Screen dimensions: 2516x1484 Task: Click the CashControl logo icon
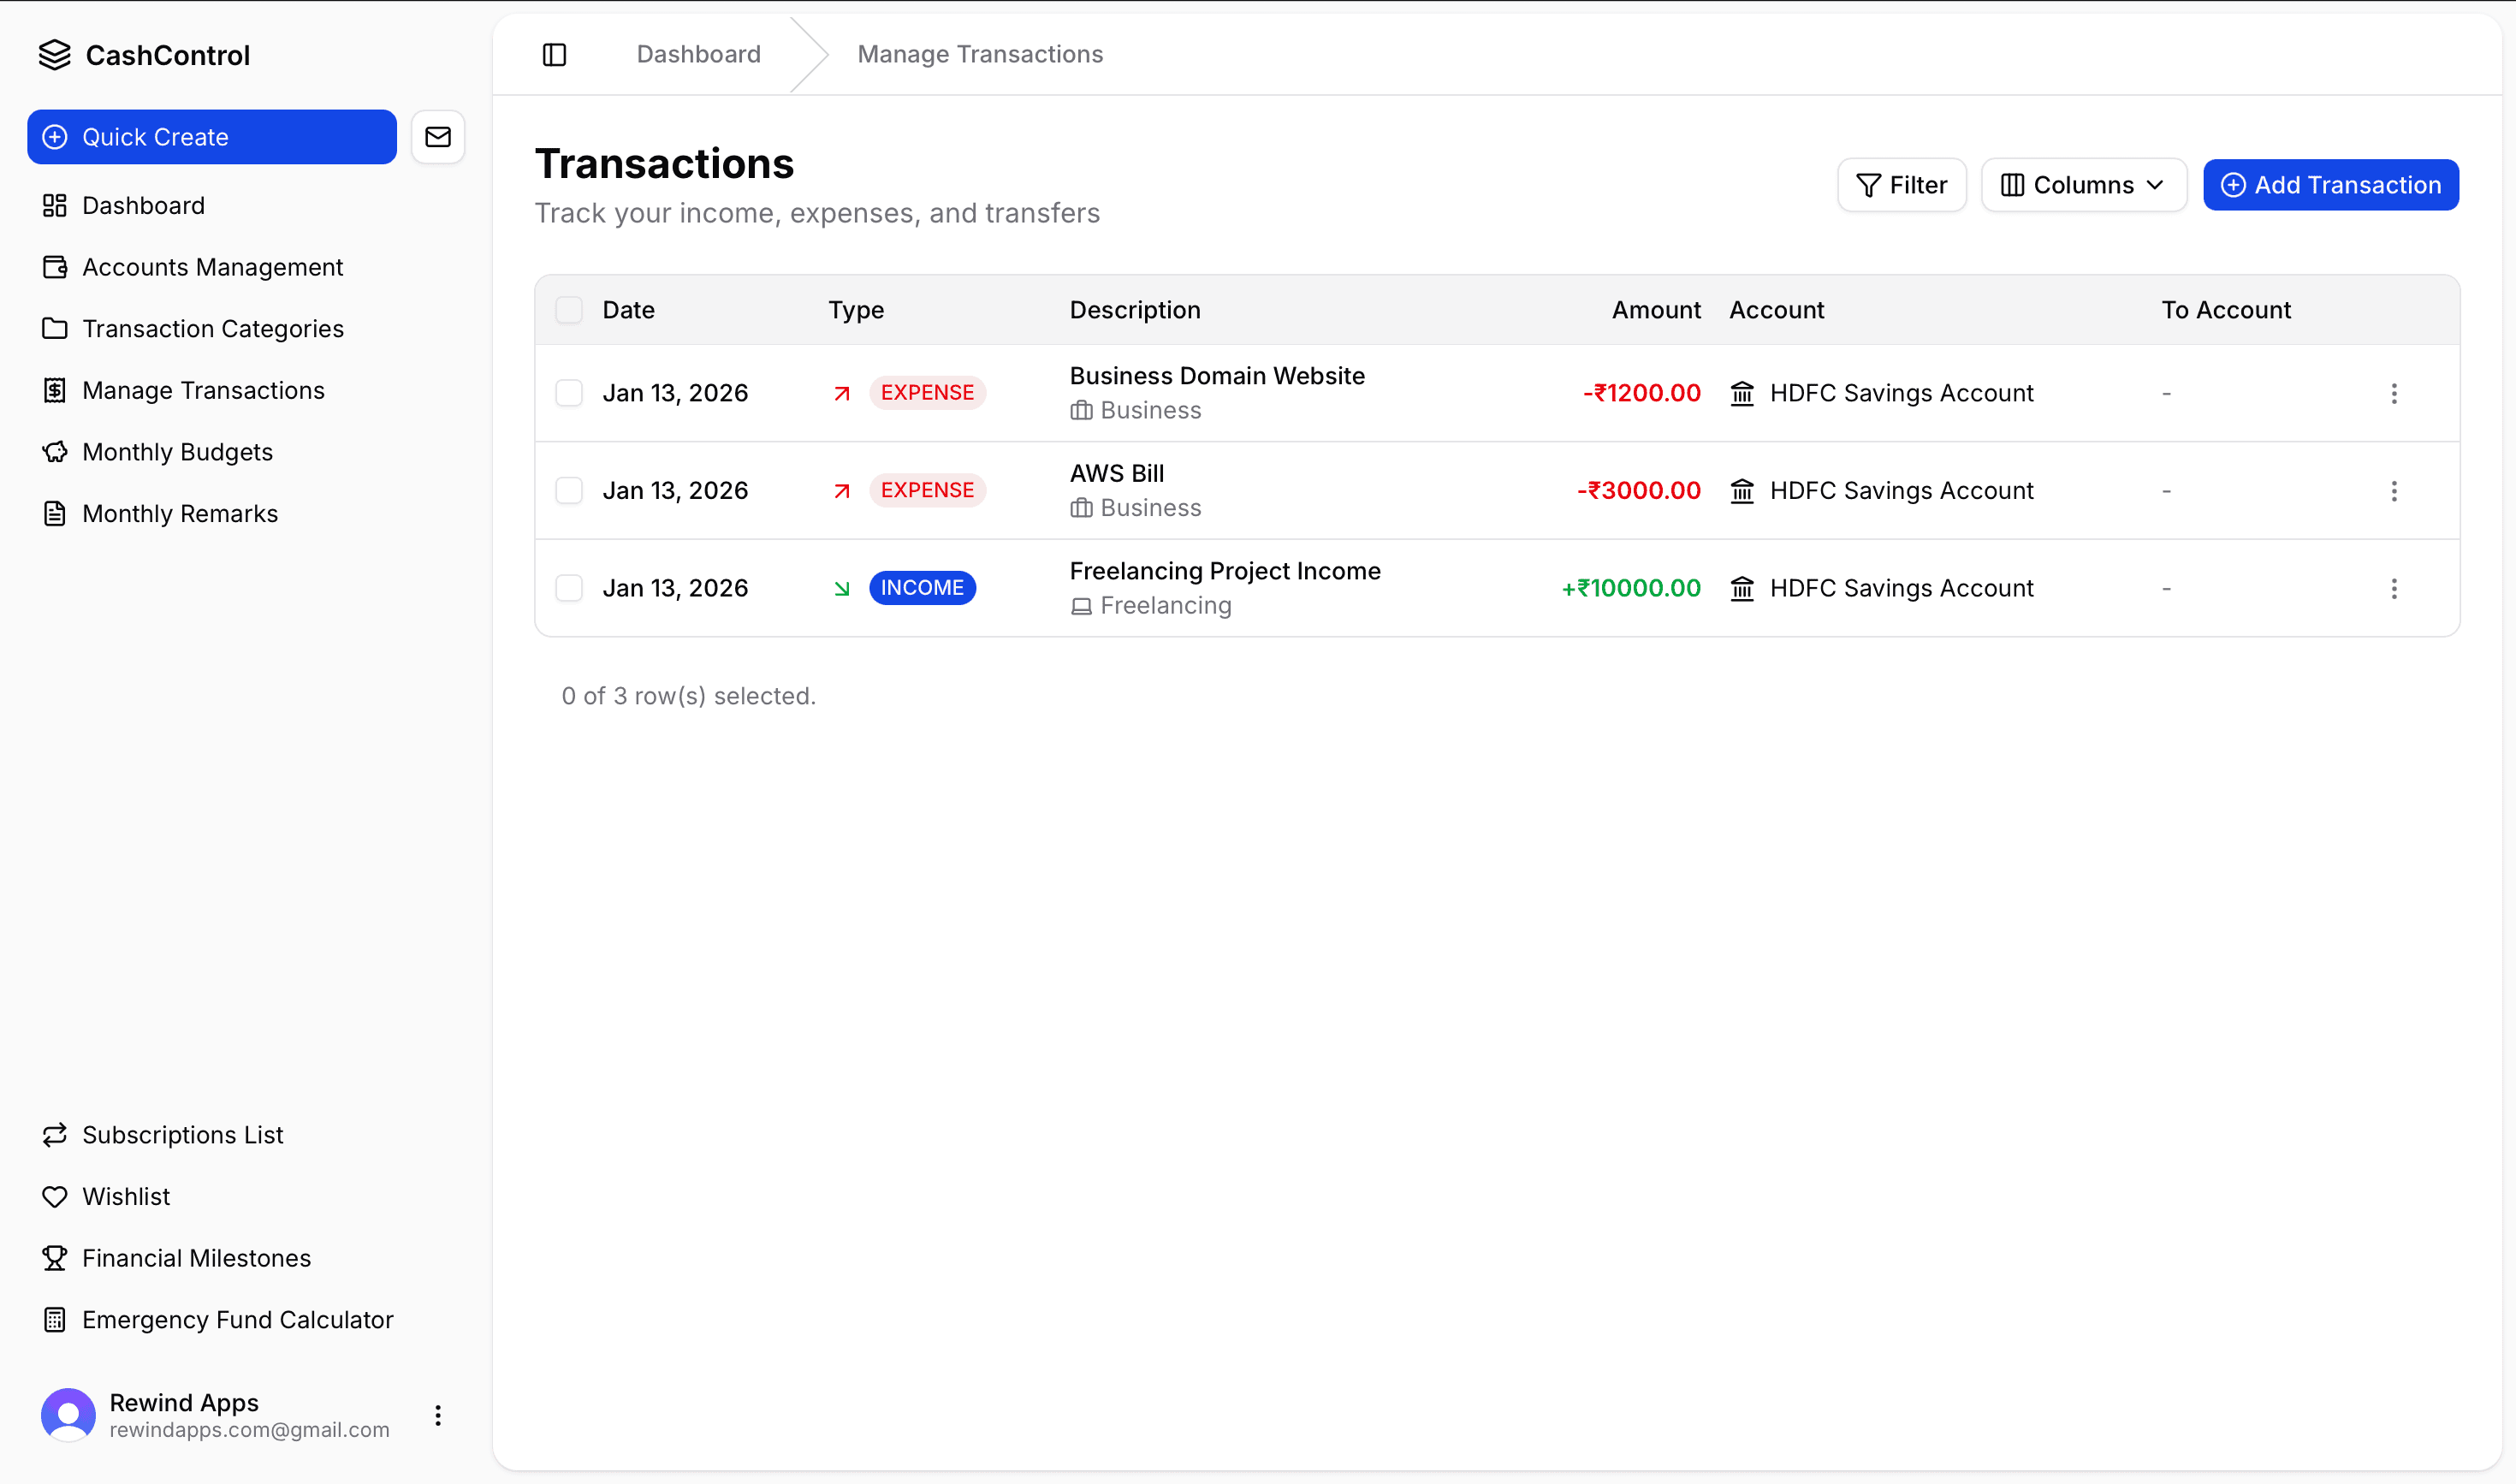pos(55,55)
